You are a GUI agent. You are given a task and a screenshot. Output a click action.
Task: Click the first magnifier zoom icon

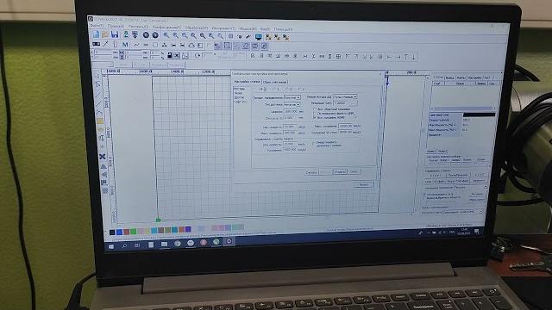coord(166,35)
